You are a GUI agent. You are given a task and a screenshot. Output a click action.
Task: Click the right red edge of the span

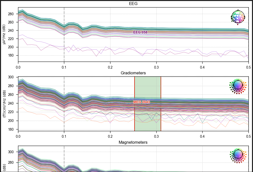click(x=161, y=104)
